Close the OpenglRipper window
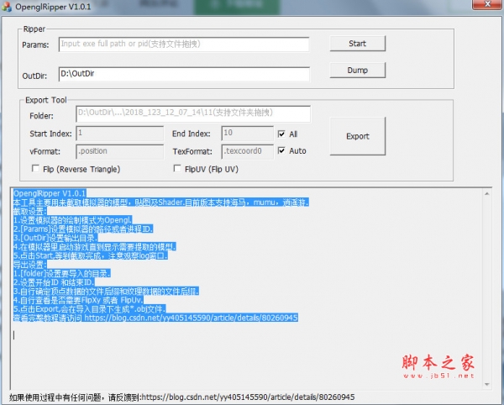The image size is (504, 405). coord(487,4)
